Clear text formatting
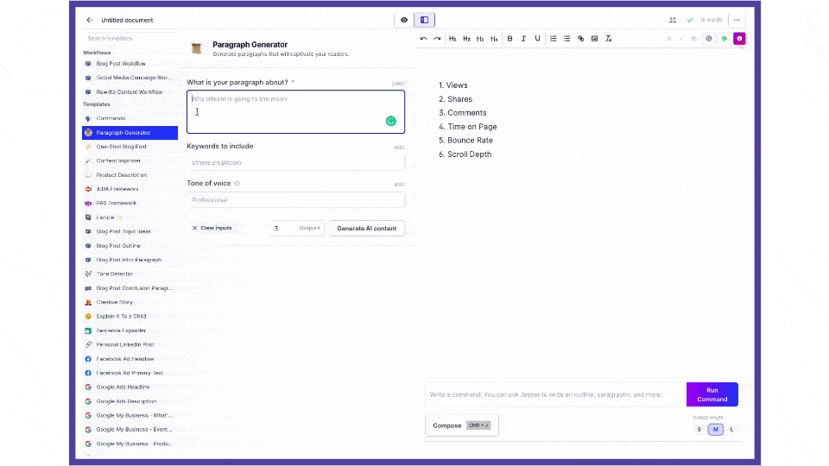829x466 pixels. (x=609, y=39)
